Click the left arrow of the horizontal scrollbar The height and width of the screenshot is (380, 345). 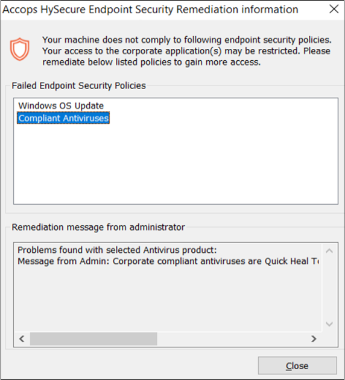pyautogui.click(x=22, y=338)
